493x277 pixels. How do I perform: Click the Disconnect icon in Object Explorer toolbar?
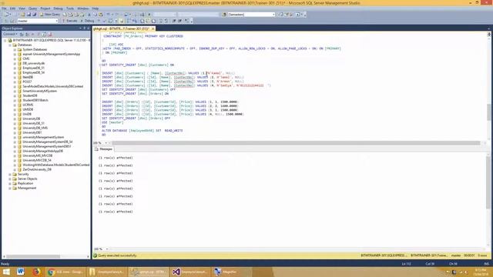point(28,34)
